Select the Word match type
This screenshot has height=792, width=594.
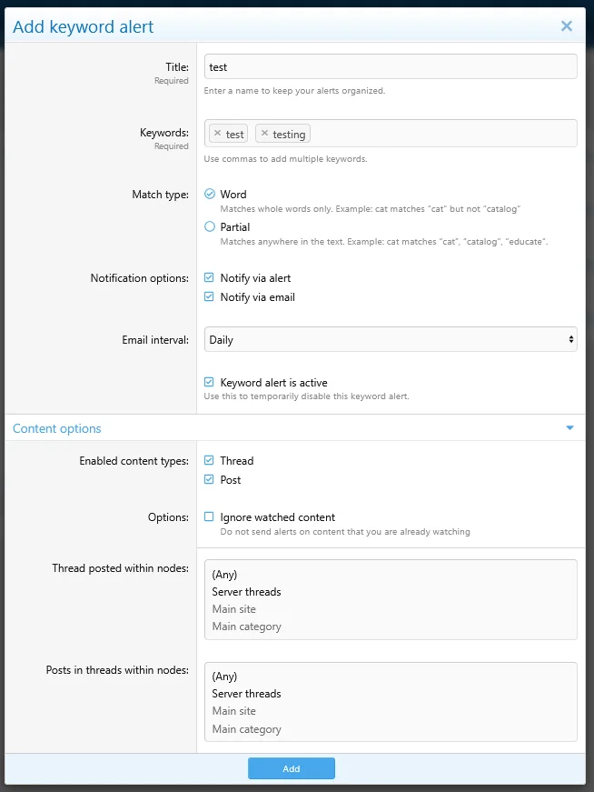(209, 193)
